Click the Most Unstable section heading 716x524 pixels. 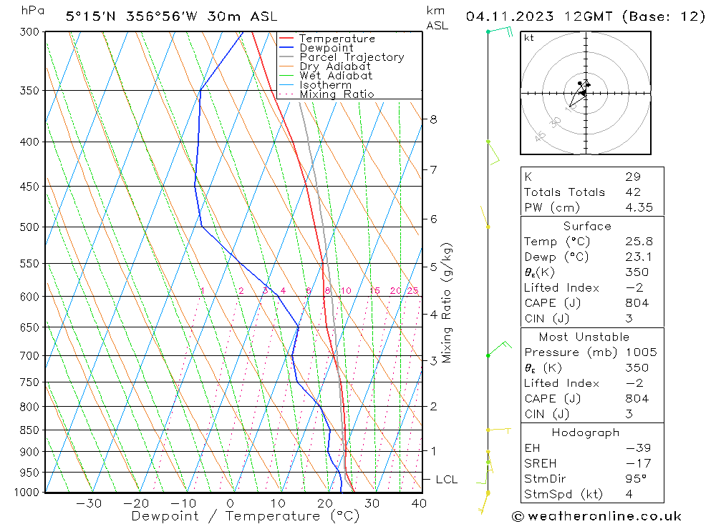(584, 337)
